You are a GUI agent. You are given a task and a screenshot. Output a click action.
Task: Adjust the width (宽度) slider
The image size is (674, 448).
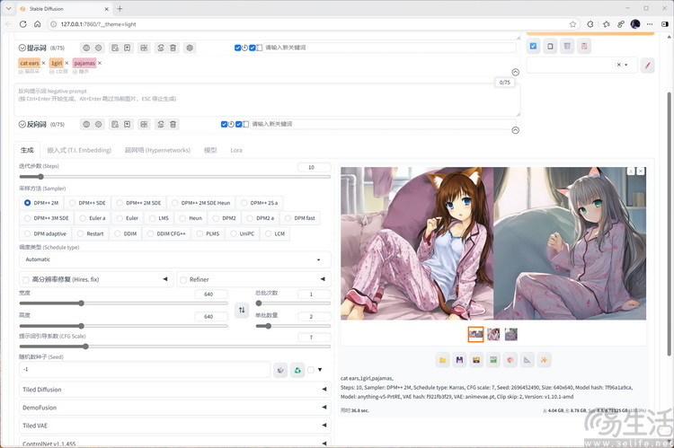pos(124,303)
